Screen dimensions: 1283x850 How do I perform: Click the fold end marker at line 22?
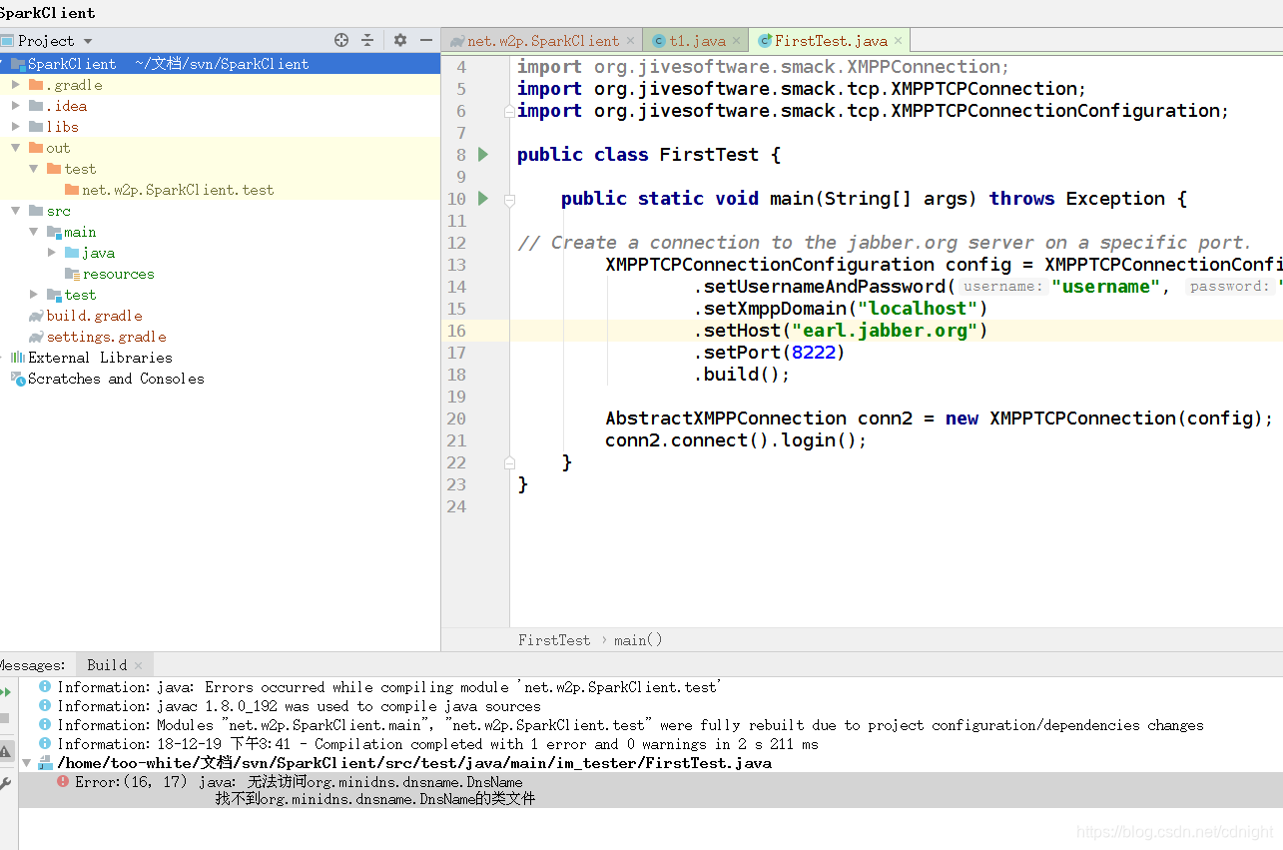tap(509, 462)
